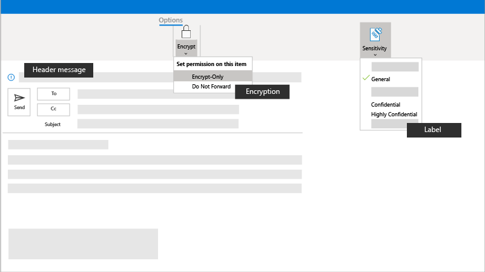485x272 pixels.
Task: Click the header message information bar
Action: [x=160, y=78]
